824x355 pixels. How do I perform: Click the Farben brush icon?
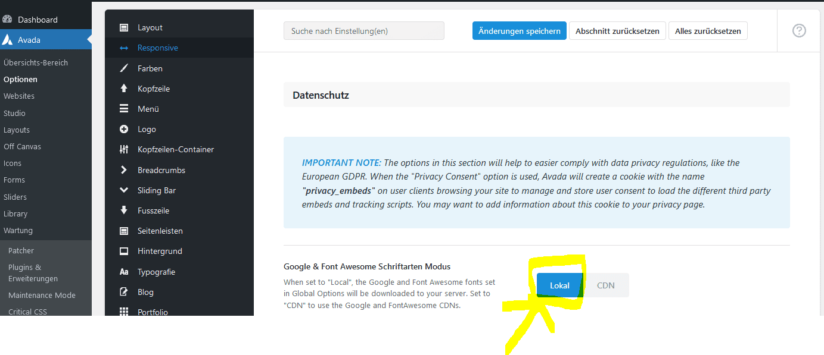(x=124, y=68)
